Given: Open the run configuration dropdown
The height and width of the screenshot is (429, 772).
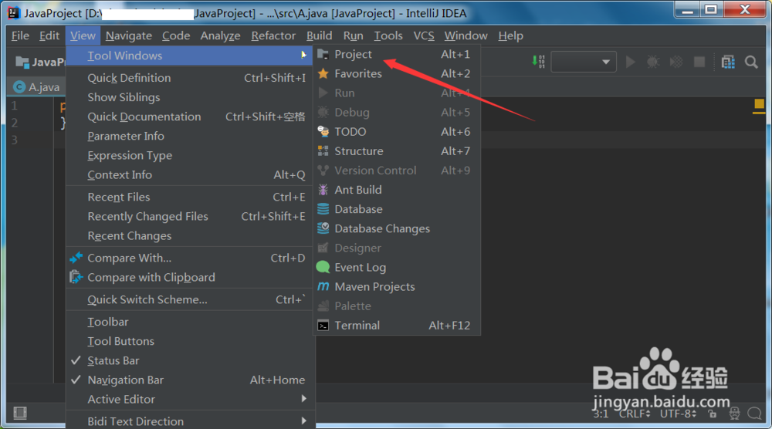Looking at the screenshot, I should [584, 62].
